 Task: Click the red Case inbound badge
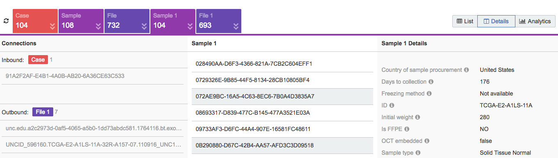coord(38,60)
